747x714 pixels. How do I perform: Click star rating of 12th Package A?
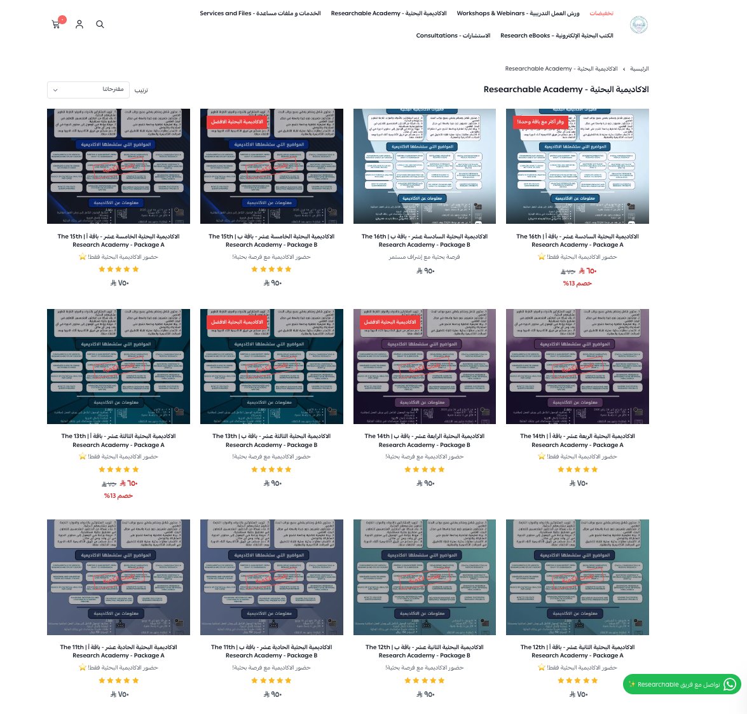[x=577, y=680]
